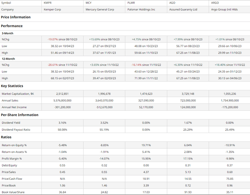Click the Profit Margin % row label
This screenshot has height=195, width=250.
[x=12, y=159]
